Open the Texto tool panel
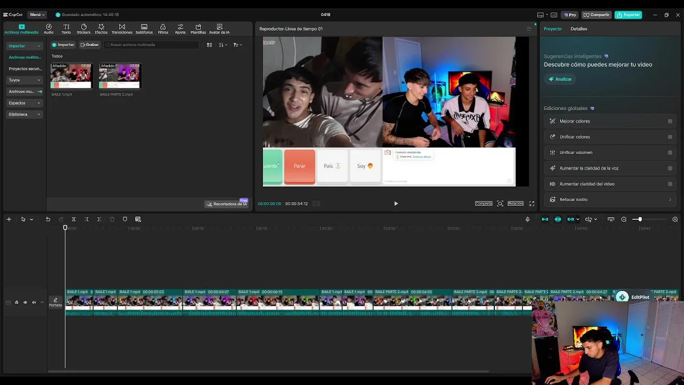 pos(66,29)
